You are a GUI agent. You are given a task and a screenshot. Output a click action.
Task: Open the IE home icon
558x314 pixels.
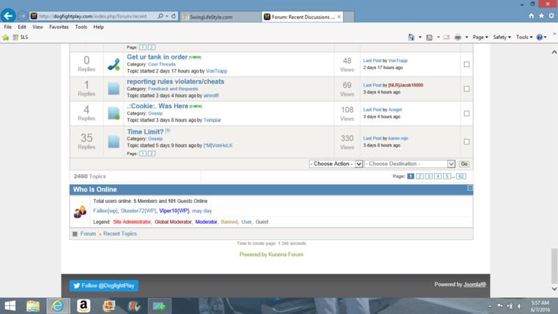tap(531, 15)
